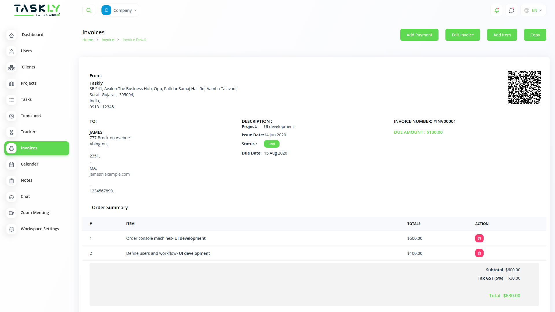This screenshot has height=312, width=555.
Task: Open the notifications bell icon
Action: 497,10
